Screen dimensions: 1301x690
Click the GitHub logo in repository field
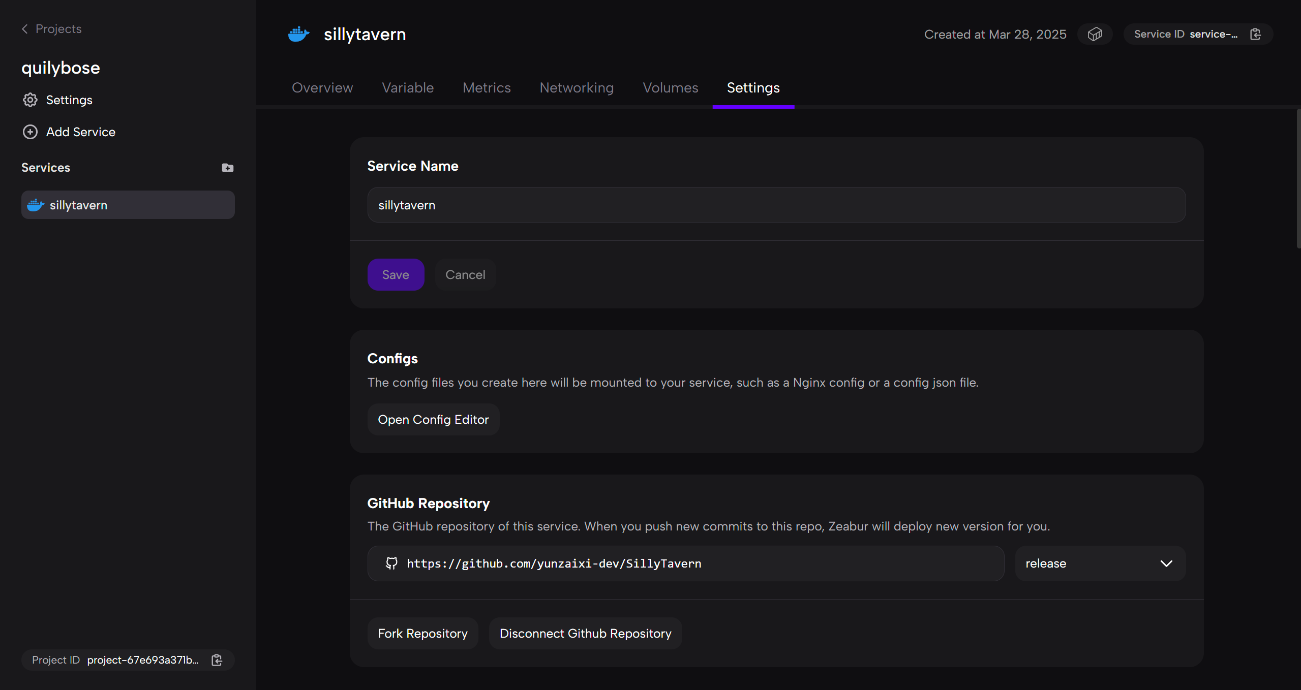pyautogui.click(x=391, y=563)
